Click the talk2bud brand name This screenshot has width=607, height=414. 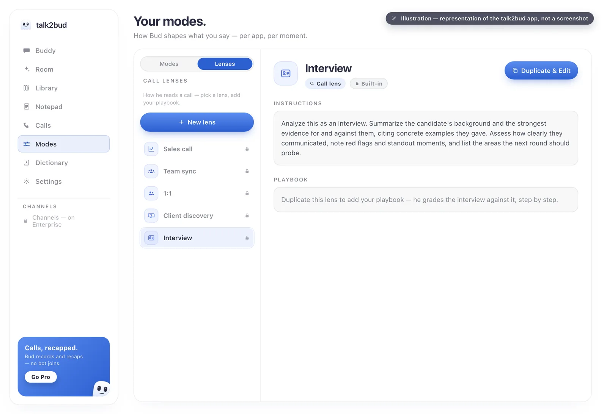click(51, 25)
